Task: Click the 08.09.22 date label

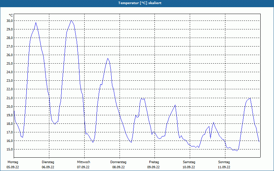Action: point(119,167)
